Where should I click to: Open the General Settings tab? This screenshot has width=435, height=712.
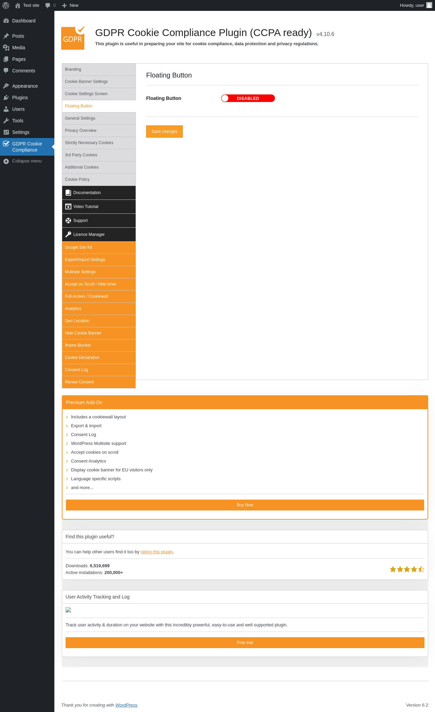click(99, 118)
